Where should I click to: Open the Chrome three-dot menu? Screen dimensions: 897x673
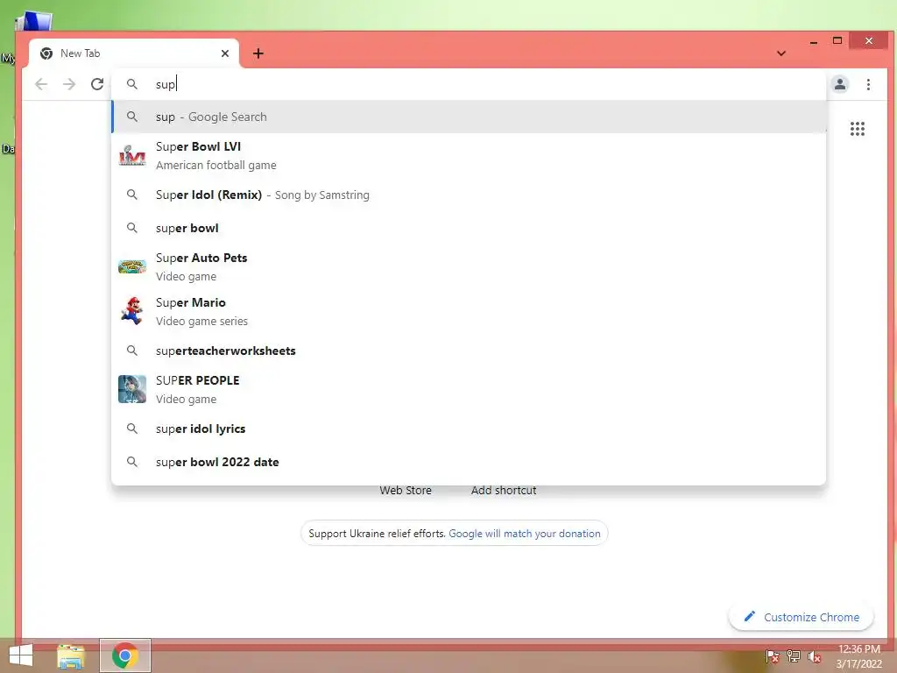(x=868, y=85)
